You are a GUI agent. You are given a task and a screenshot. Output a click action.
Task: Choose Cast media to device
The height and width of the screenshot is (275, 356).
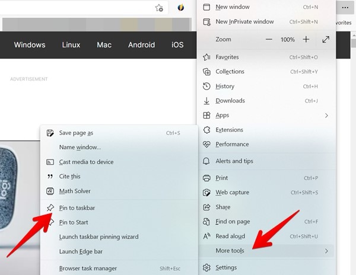(x=119, y=162)
